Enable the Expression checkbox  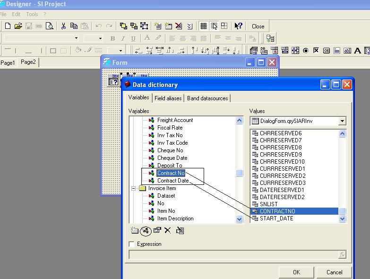click(x=132, y=244)
